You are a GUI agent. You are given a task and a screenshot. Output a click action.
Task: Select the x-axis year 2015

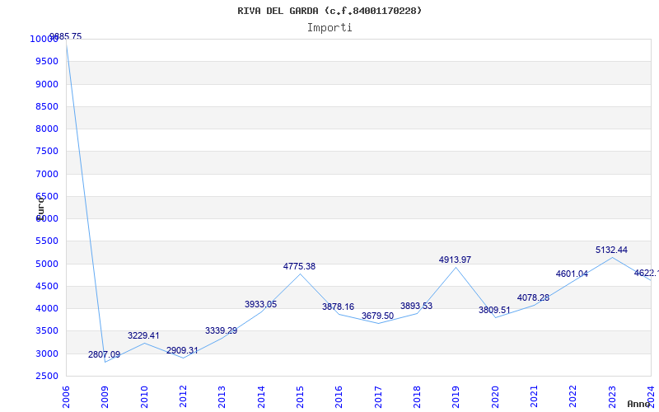click(300, 397)
